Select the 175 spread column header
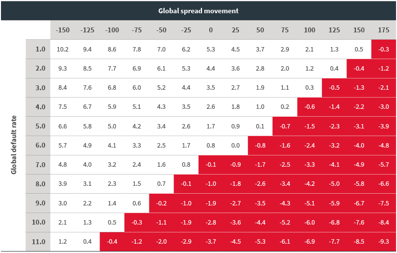Viewport: 397px width, 253px height. 383,30
